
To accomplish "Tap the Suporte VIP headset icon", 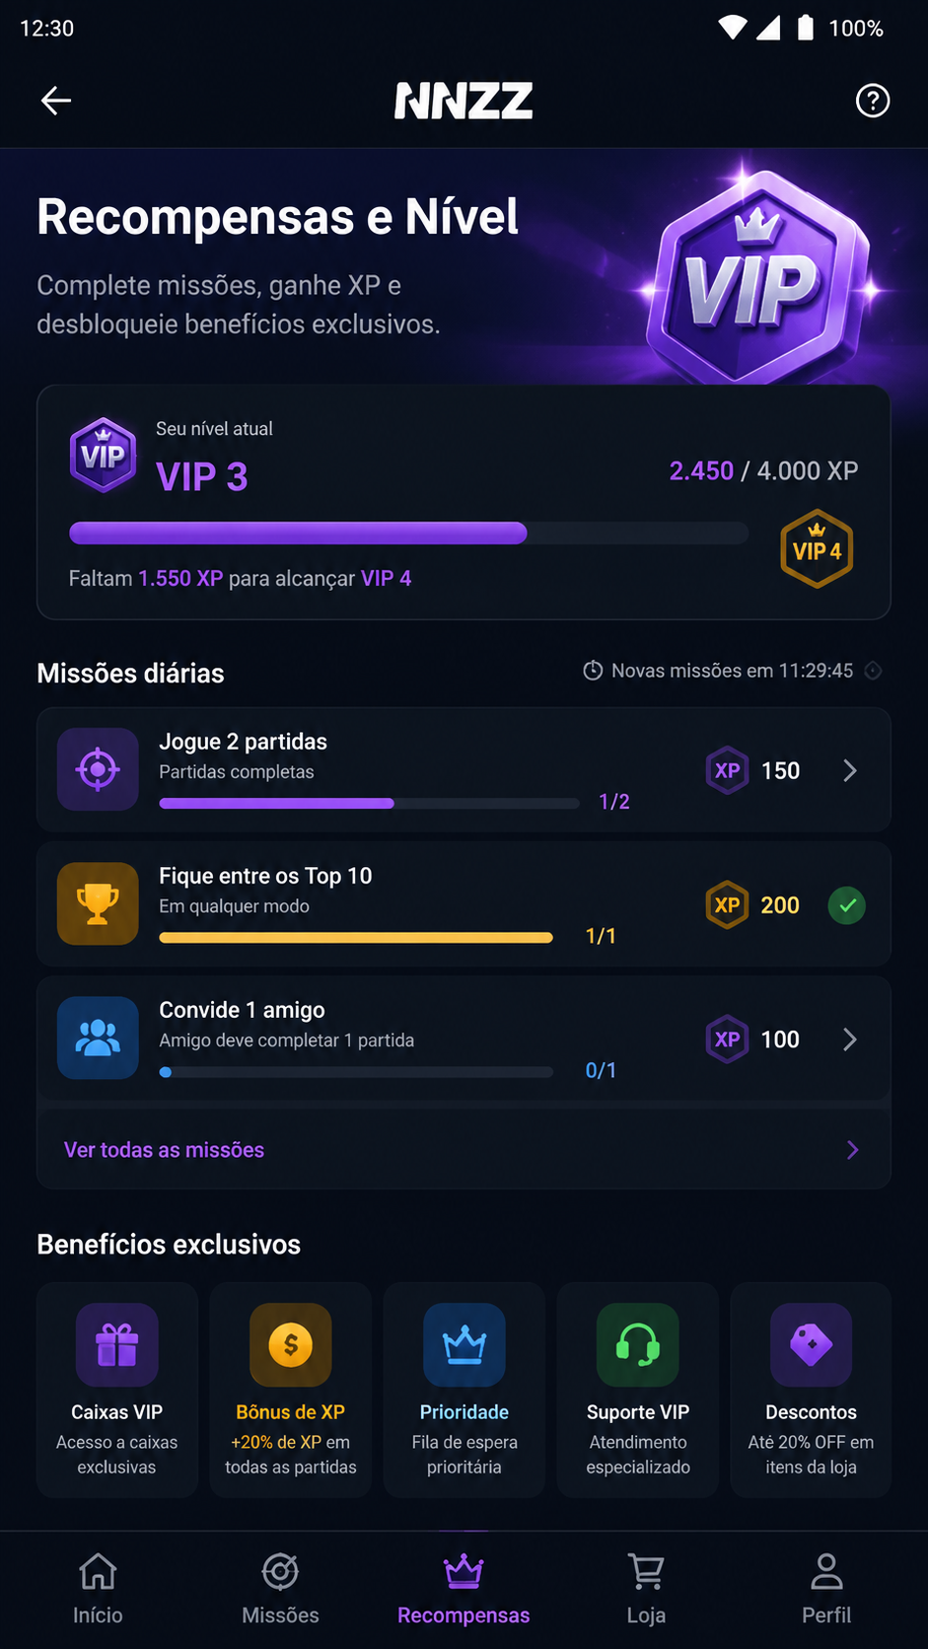I will 638,1345.
